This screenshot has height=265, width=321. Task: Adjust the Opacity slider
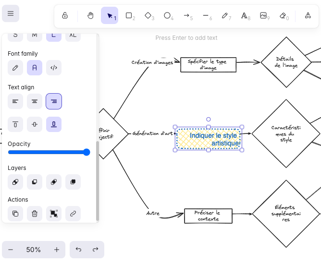pos(48,152)
